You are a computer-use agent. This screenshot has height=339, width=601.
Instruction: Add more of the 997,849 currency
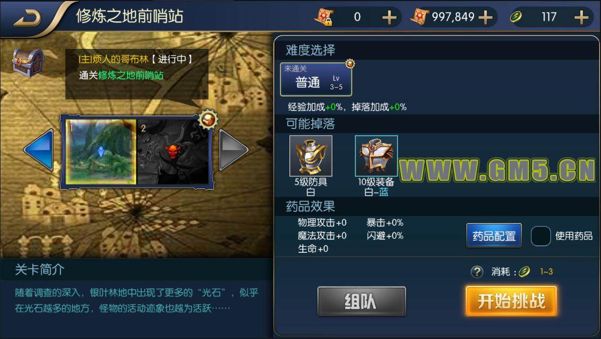coord(485,17)
